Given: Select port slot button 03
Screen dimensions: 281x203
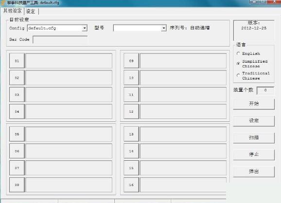Looking at the screenshot, I should 17,95.
